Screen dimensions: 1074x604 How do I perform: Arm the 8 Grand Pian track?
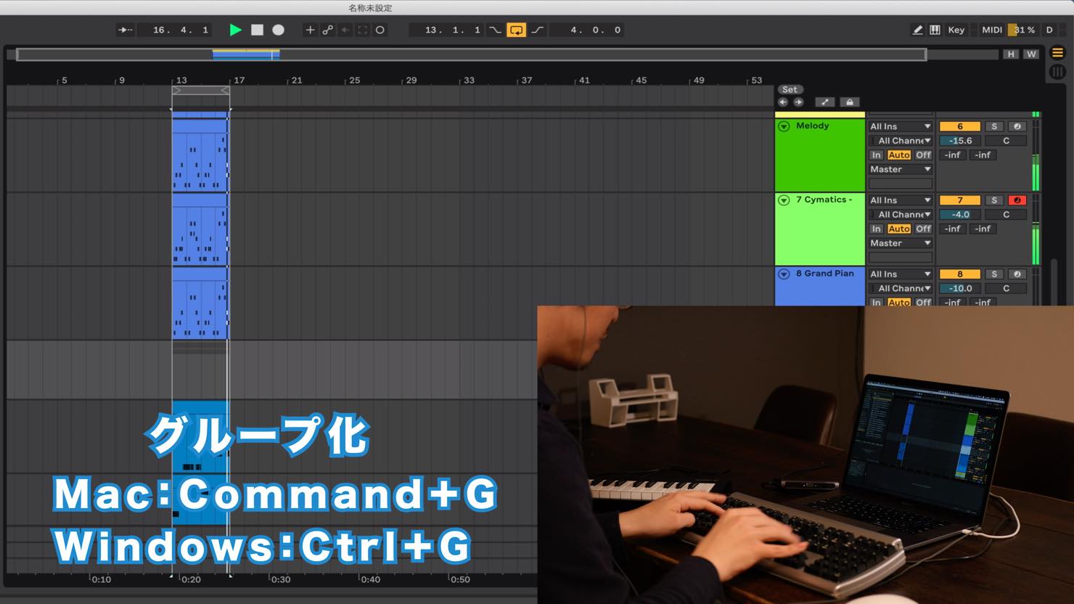1017,274
